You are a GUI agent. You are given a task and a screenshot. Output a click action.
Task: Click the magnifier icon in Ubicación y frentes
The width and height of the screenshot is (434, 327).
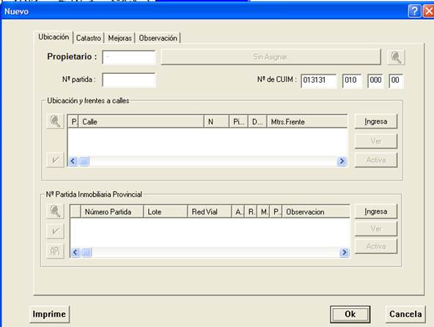(55, 121)
